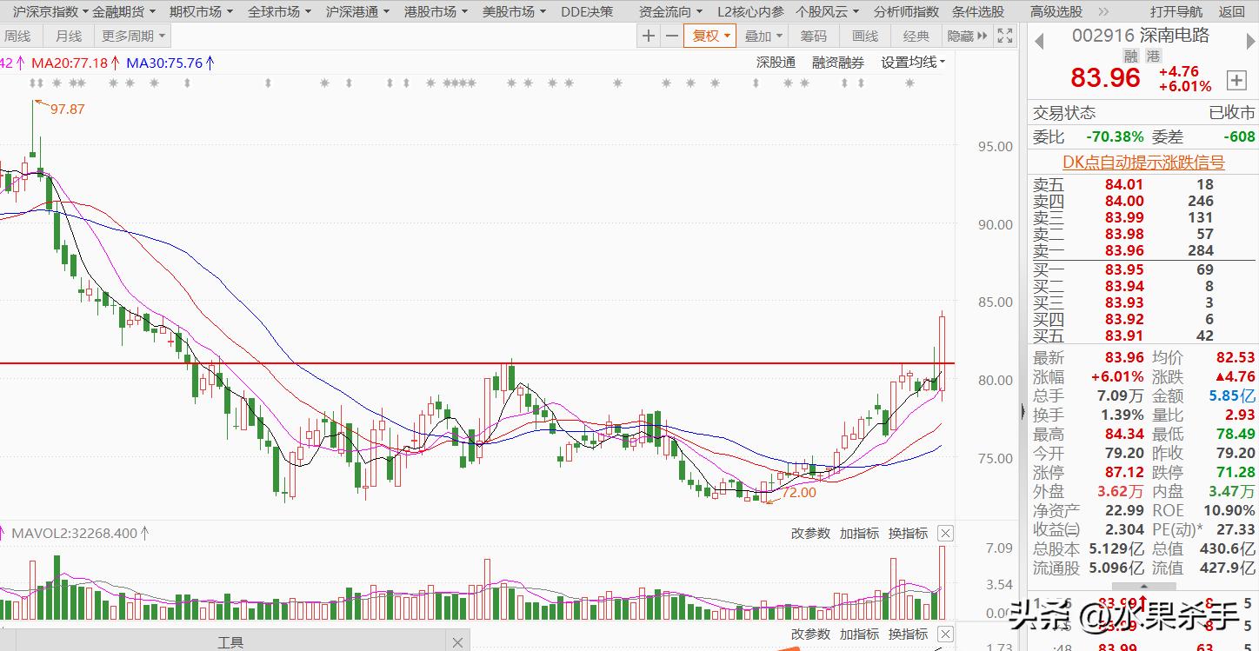Switch to 月线 monthly chart tab

[x=68, y=36]
